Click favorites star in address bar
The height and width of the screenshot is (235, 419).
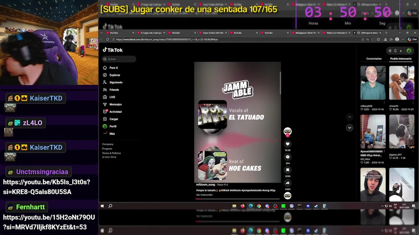[x=372, y=39]
